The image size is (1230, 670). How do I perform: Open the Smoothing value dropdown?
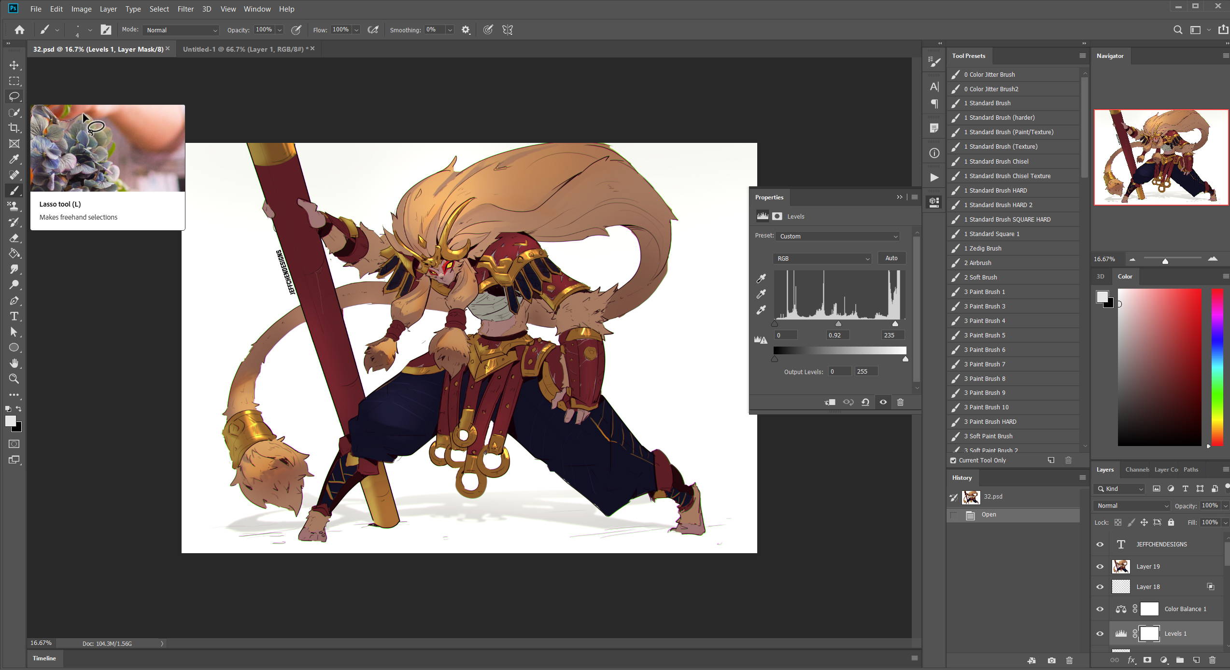click(x=450, y=30)
